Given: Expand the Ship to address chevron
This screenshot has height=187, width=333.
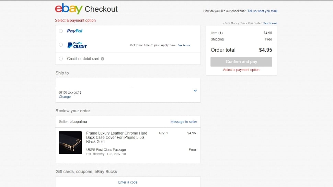Looking at the screenshot, I should tap(195, 91).
